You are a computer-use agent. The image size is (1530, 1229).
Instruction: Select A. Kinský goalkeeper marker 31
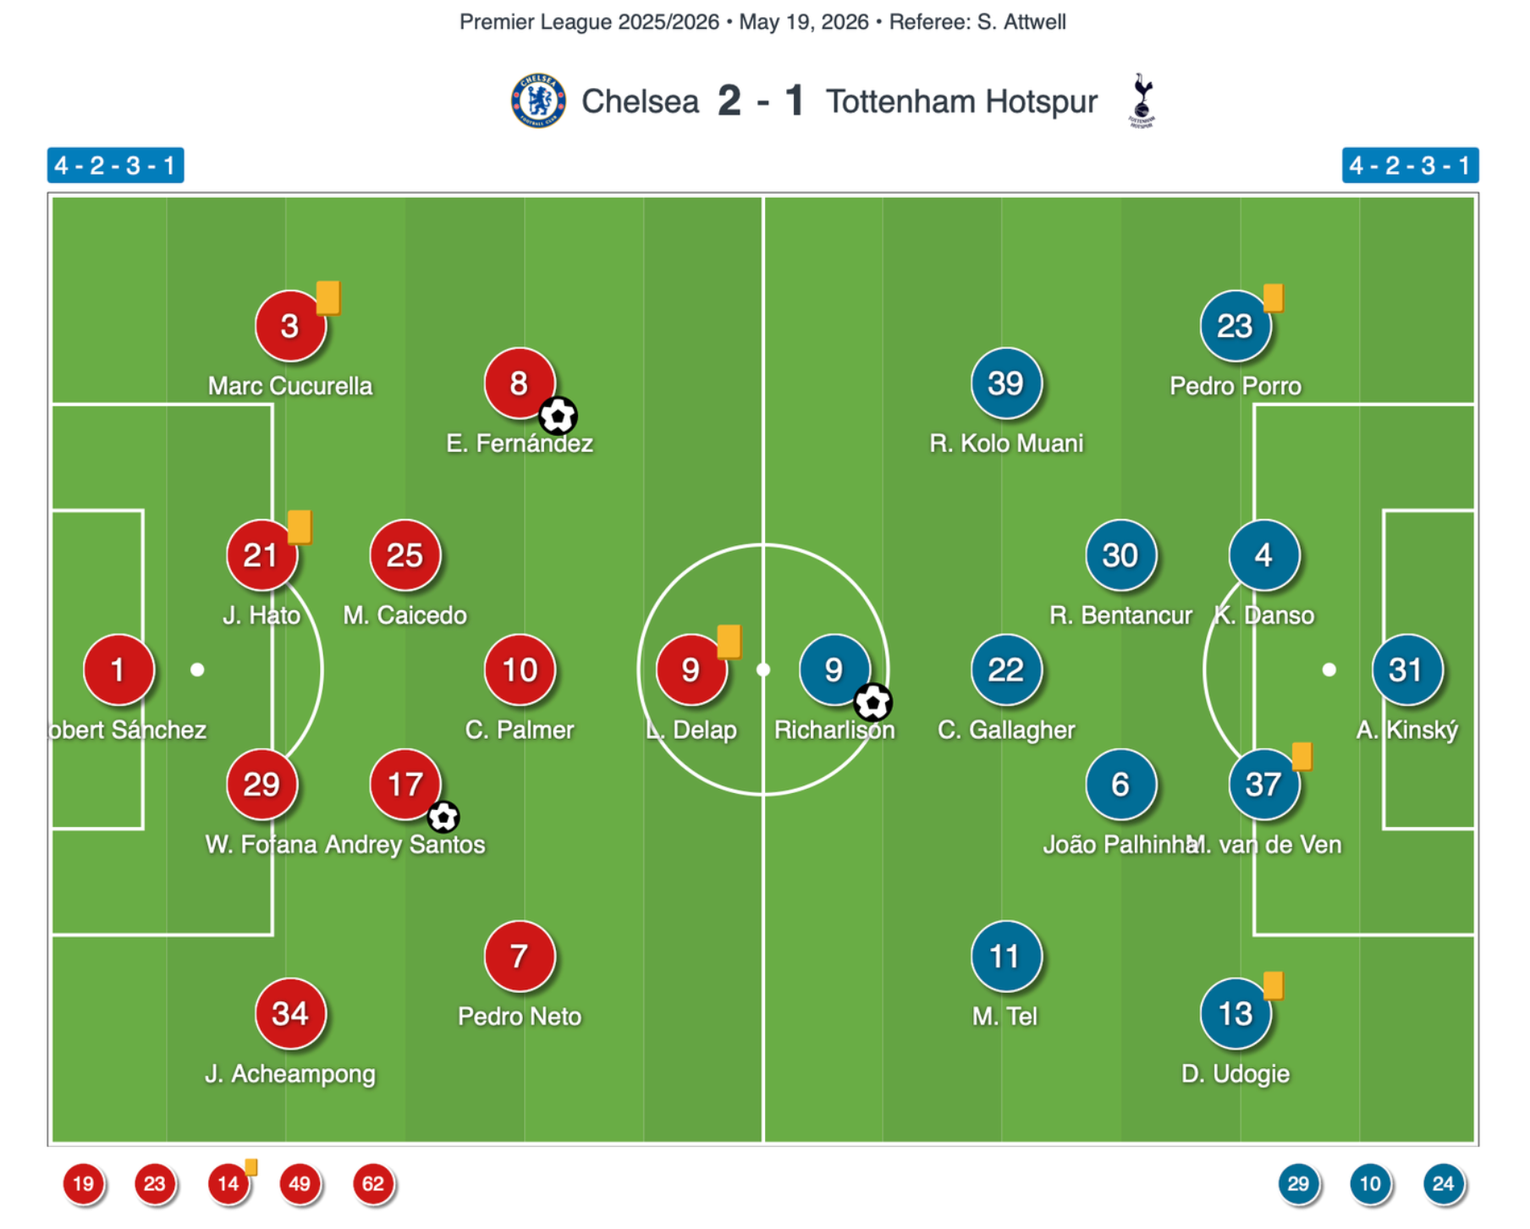click(1406, 670)
